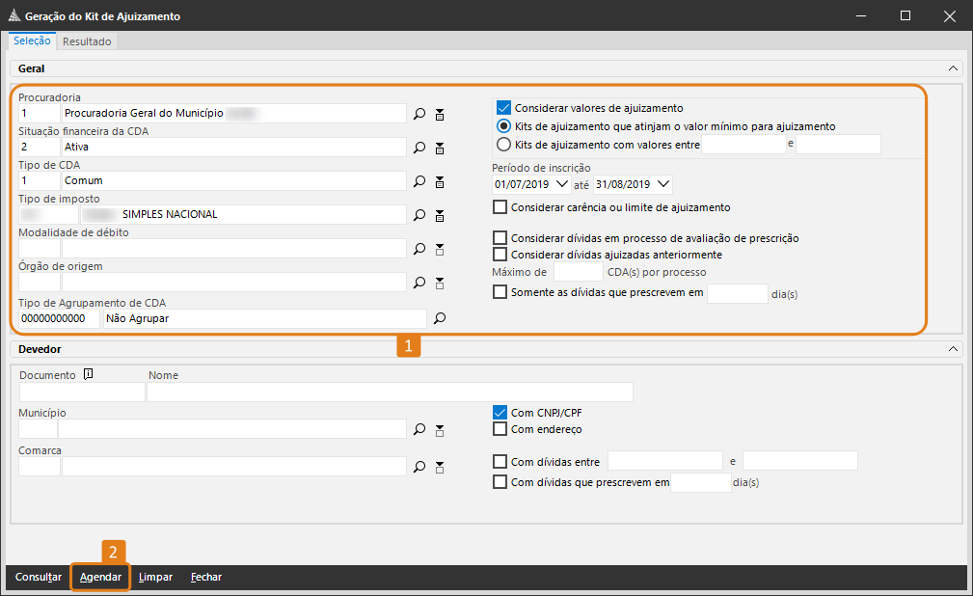Select Kits de ajuizamento com valores entre
The width and height of the screenshot is (973, 596).
coord(502,145)
